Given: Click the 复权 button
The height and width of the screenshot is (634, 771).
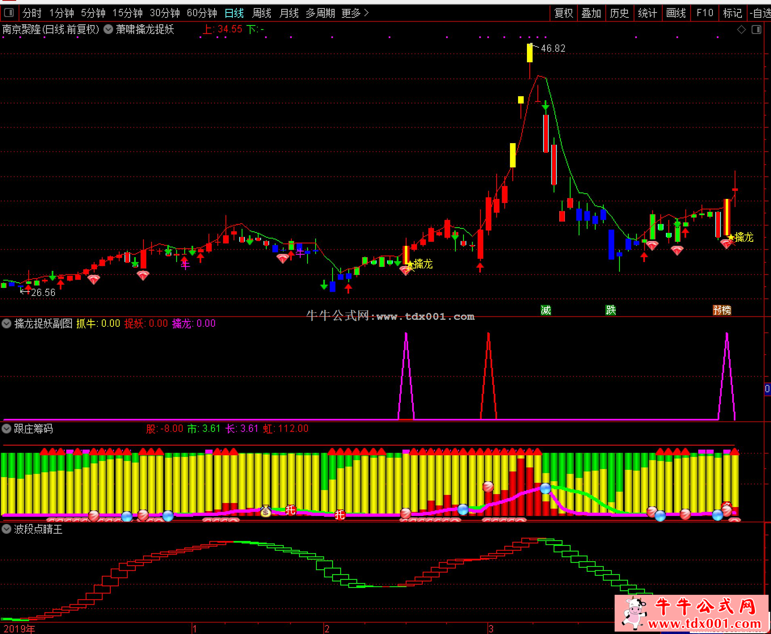Looking at the screenshot, I should [564, 13].
